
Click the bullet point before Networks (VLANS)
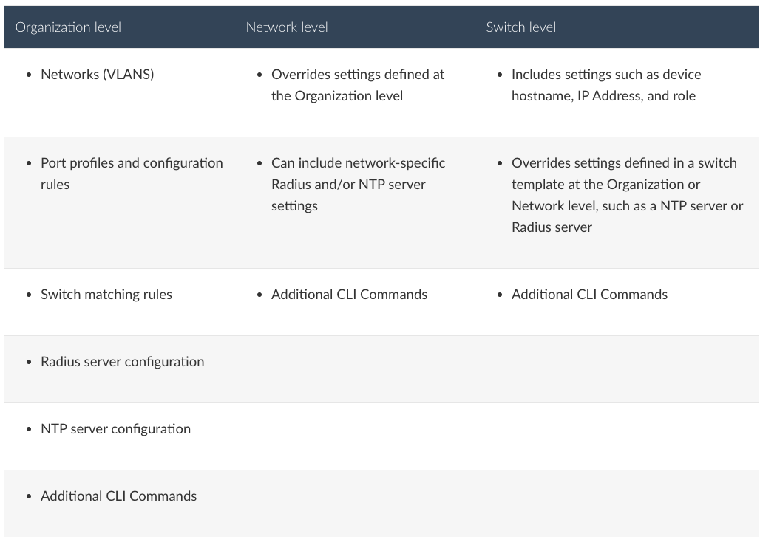point(29,75)
